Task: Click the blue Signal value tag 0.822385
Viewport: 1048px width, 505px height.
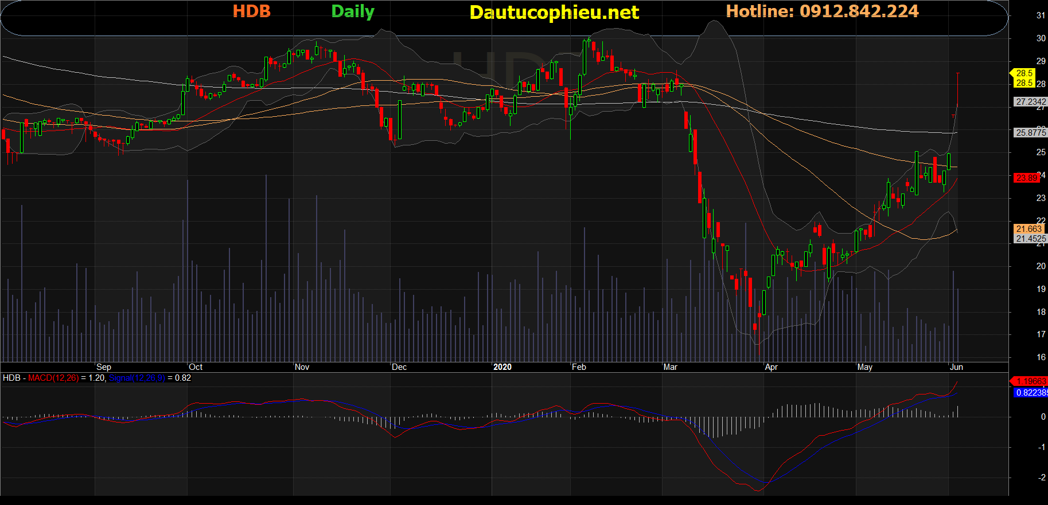Action: click(1030, 393)
